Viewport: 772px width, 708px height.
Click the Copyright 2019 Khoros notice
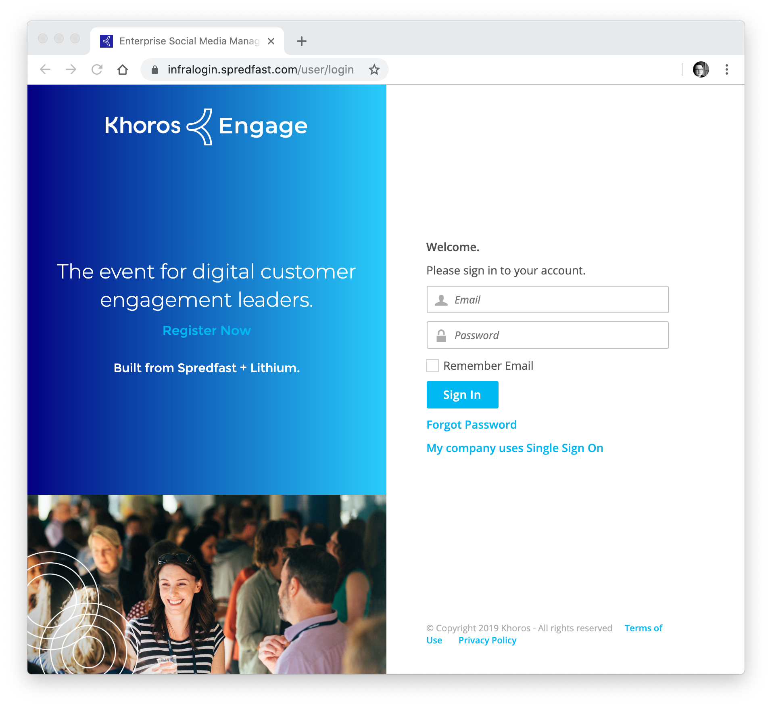tap(519, 628)
